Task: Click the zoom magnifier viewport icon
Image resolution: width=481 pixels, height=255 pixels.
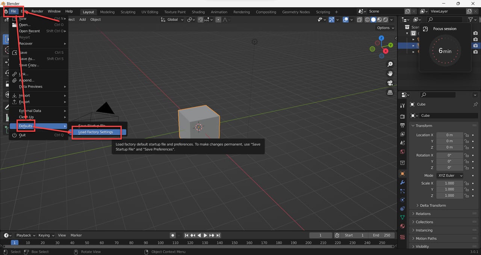Action: click(390, 64)
